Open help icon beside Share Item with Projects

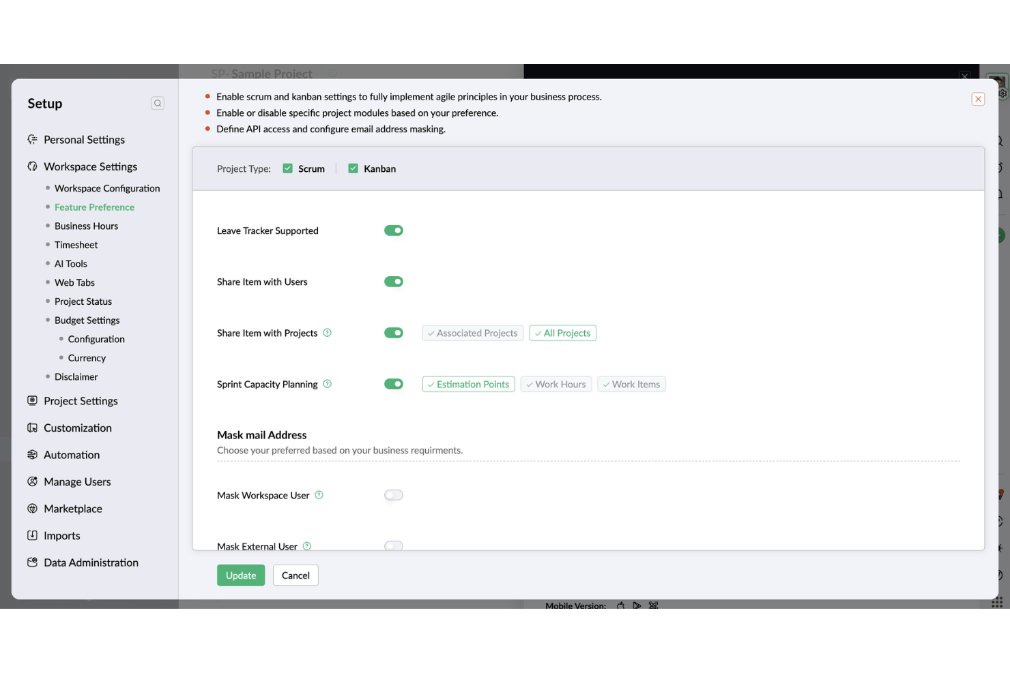[x=327, y=333]
